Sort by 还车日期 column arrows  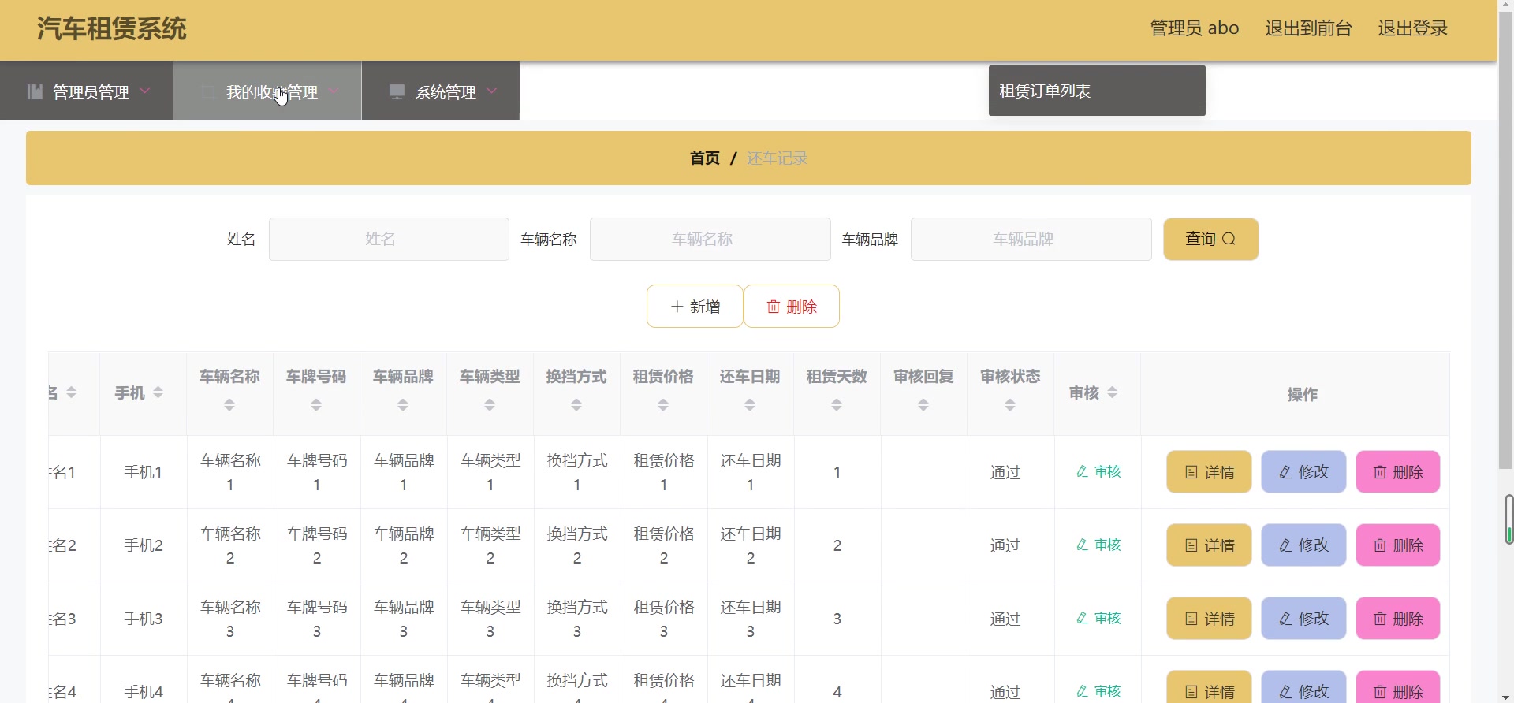pyautogui.click(x=750, y=405)
